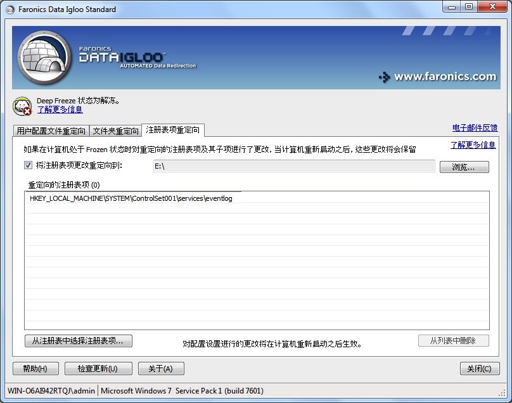Open 了解更多信息 link under Deep Freeze status
The height and width of the screenshot is (403, 512).
pos(60,110)
